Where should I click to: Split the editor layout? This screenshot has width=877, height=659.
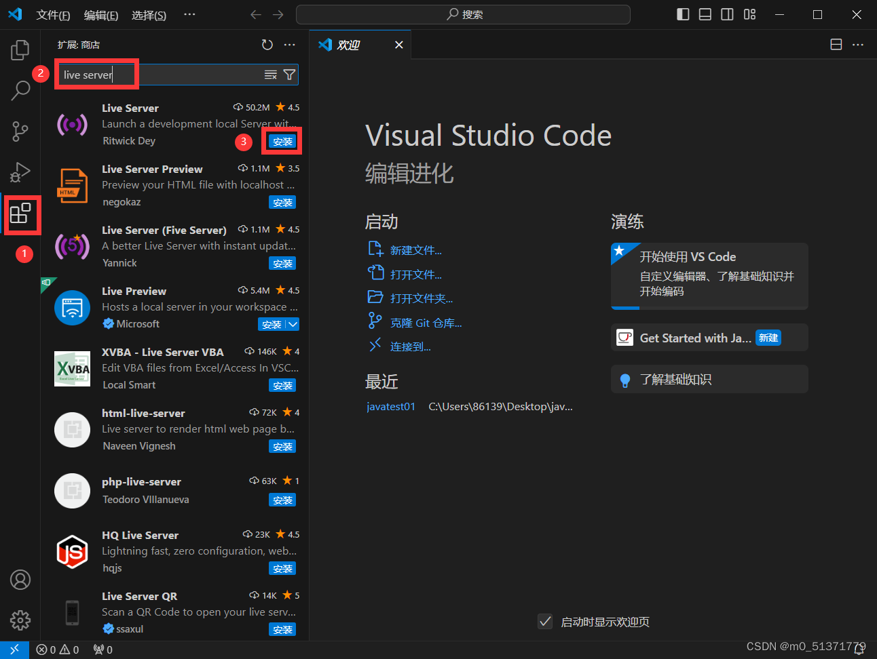(x=836, y=44)
